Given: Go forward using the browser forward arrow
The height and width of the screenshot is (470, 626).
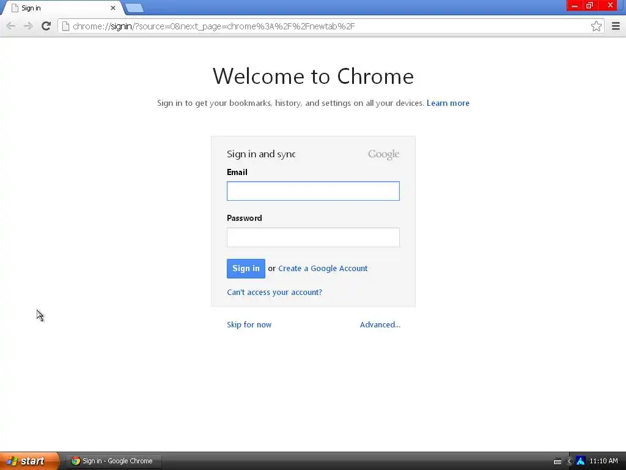Looking at the screenshot, I should click(28, 26).
